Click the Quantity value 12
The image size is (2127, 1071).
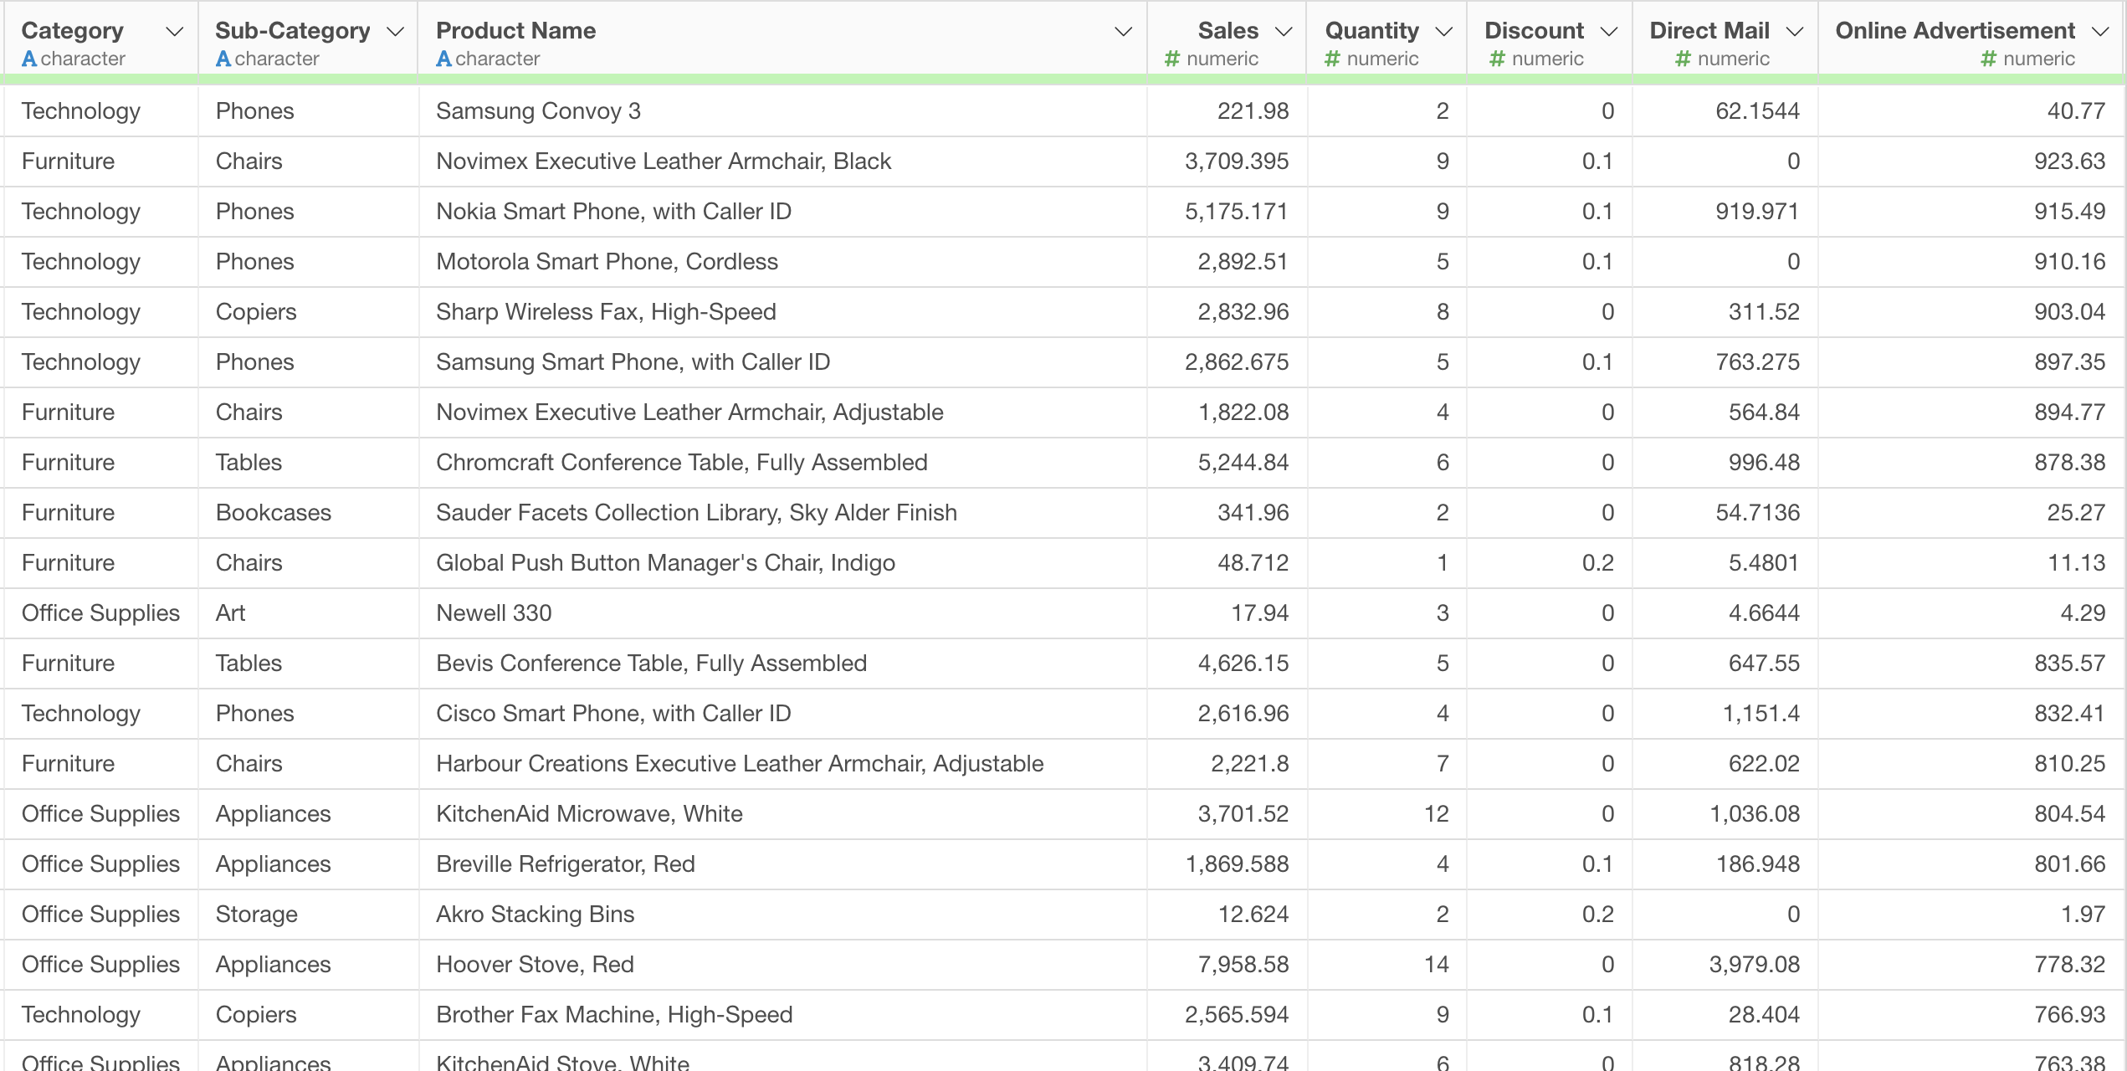1436,814
